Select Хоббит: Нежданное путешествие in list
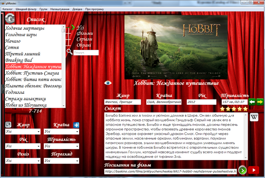The height and width of the screenshot is (178, 265). [x=33, y=67]
